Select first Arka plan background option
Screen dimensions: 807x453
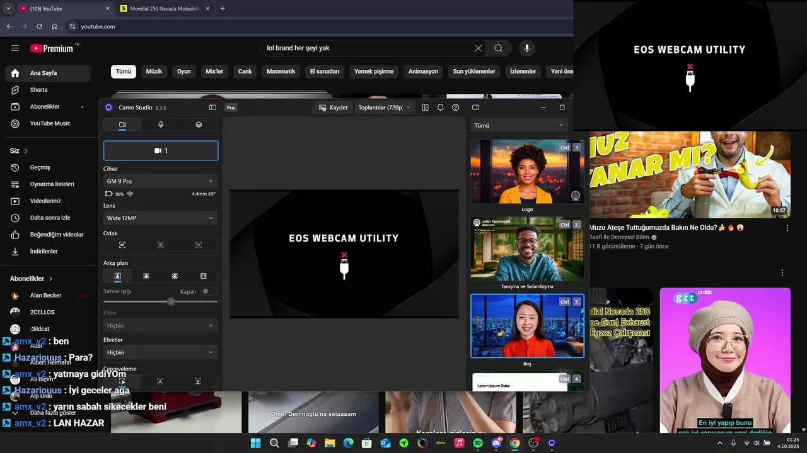117,276
